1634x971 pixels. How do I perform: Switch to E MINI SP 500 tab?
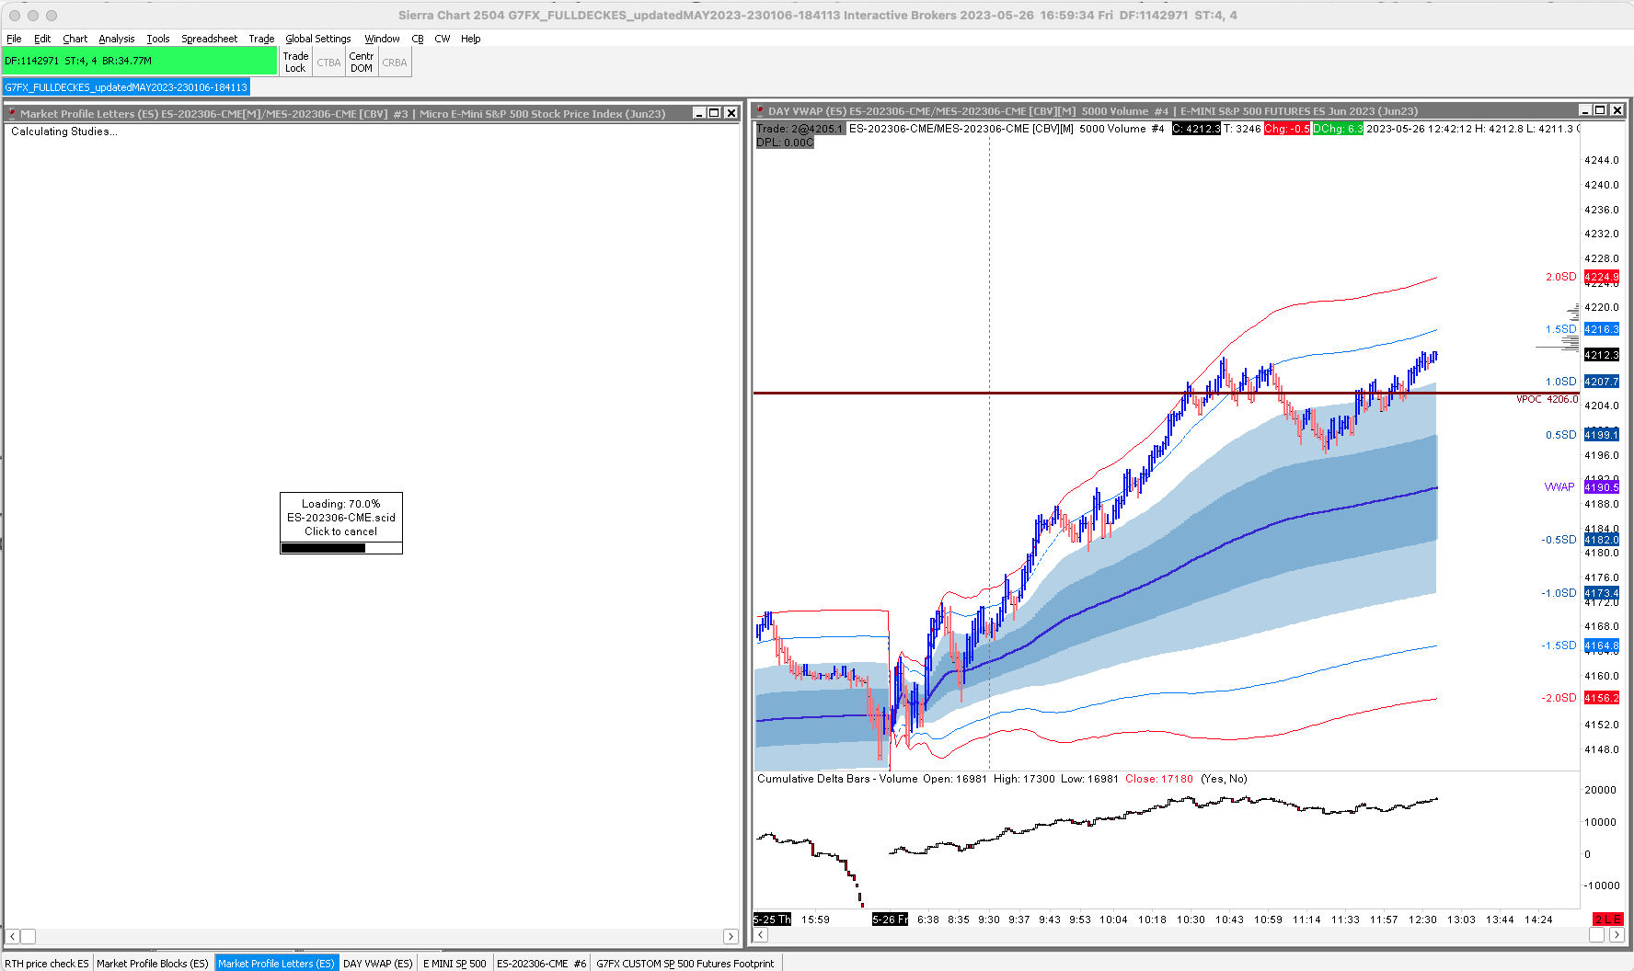pos(455,964)
